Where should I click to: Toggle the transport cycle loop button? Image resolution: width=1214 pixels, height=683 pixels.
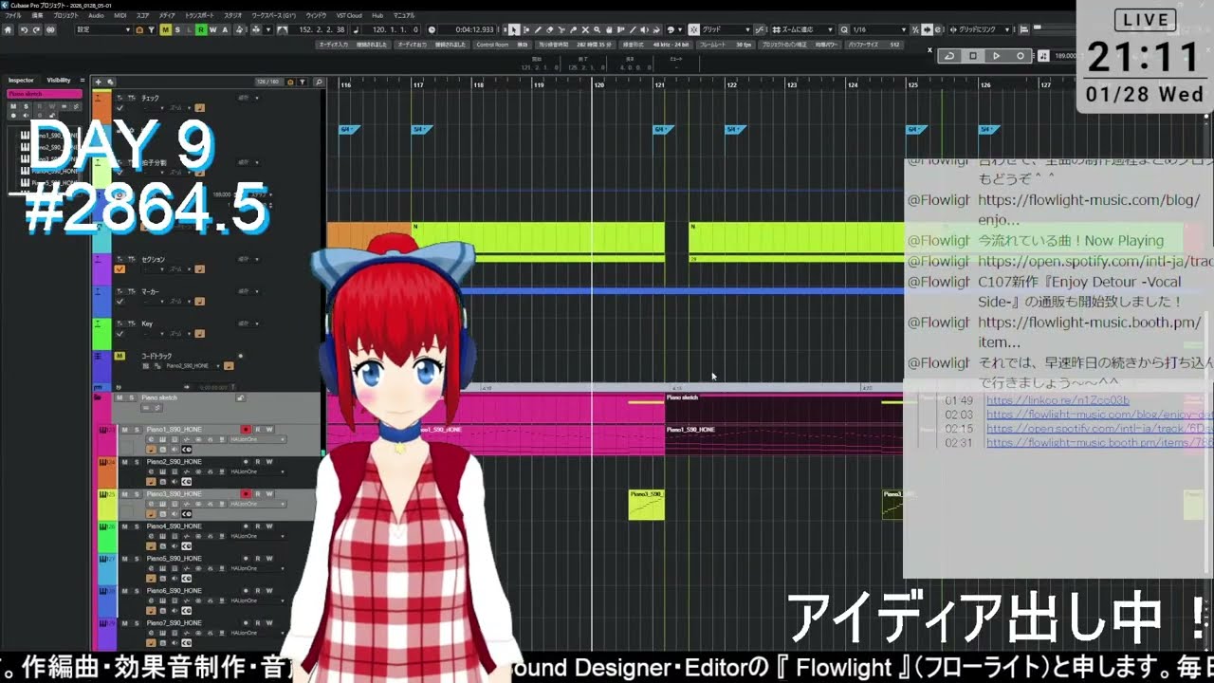coord(948,56)
